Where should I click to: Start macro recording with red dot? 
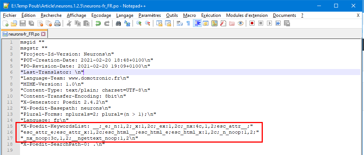coord(252,23)
